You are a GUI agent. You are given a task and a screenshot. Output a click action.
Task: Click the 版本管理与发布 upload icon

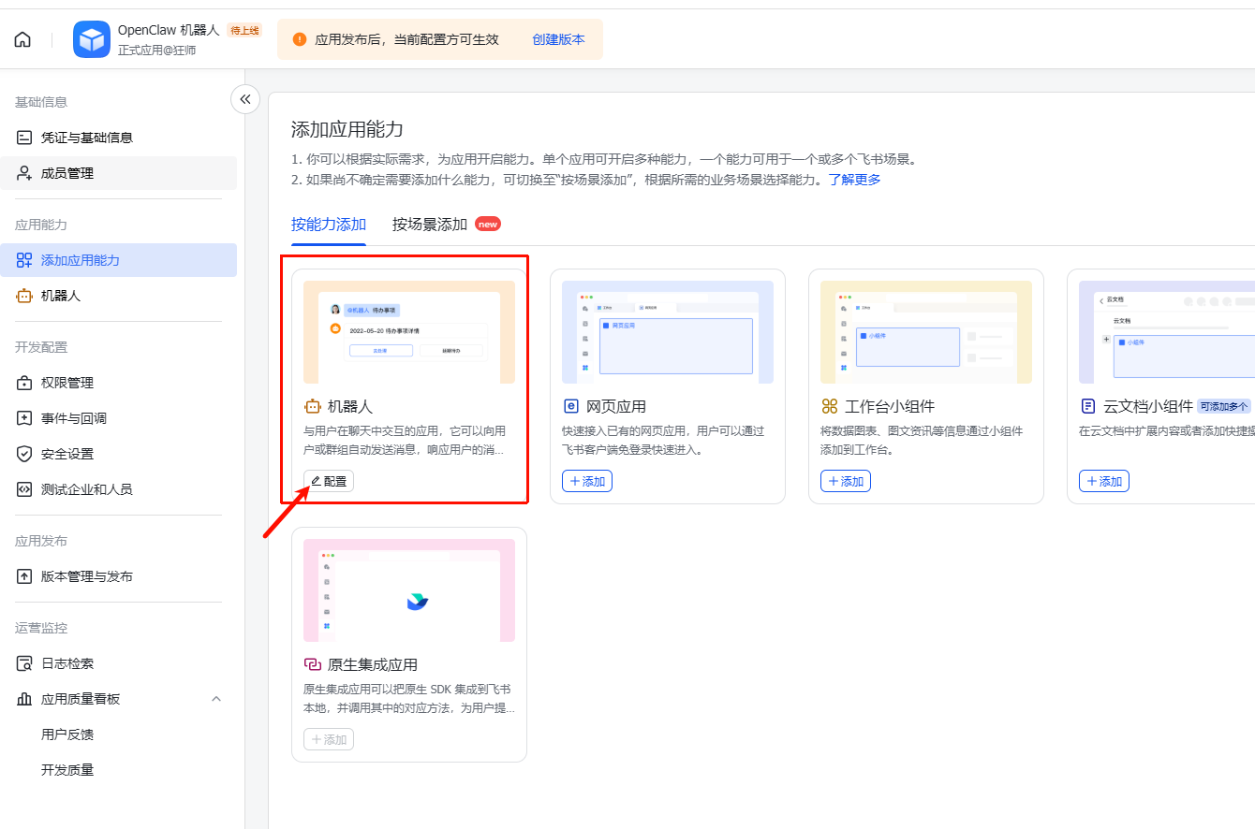[24, 576]
